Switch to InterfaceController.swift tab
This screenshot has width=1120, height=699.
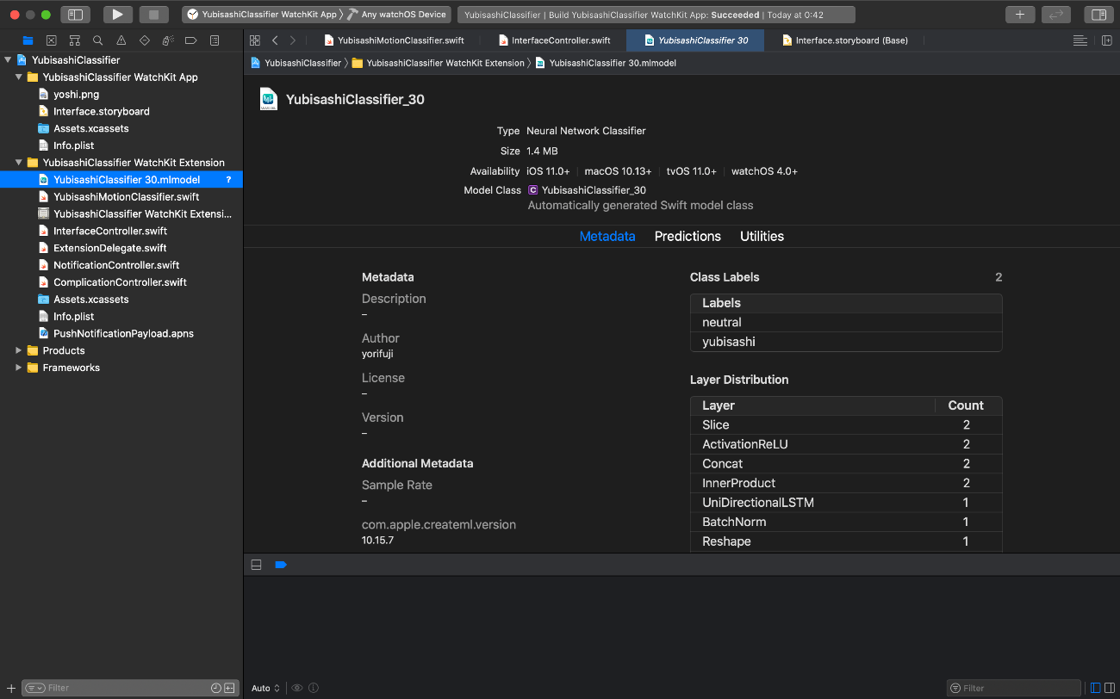click(556, 40)
